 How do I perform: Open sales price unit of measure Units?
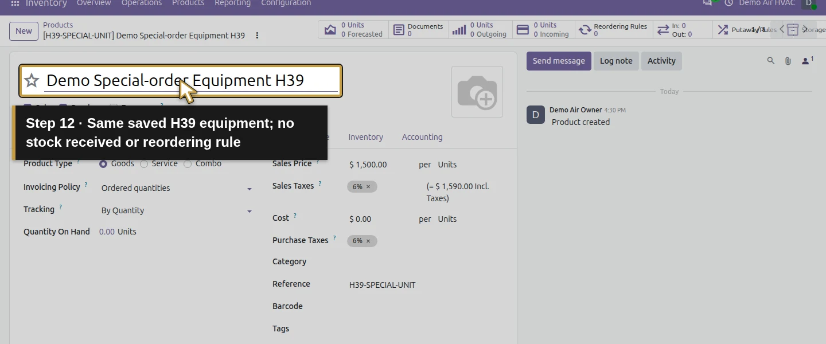(447, 165)
